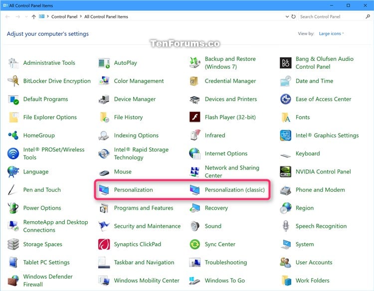
Task: Click the Sound speaker icon
Action: pyautogui.click(x=195, y=226)
